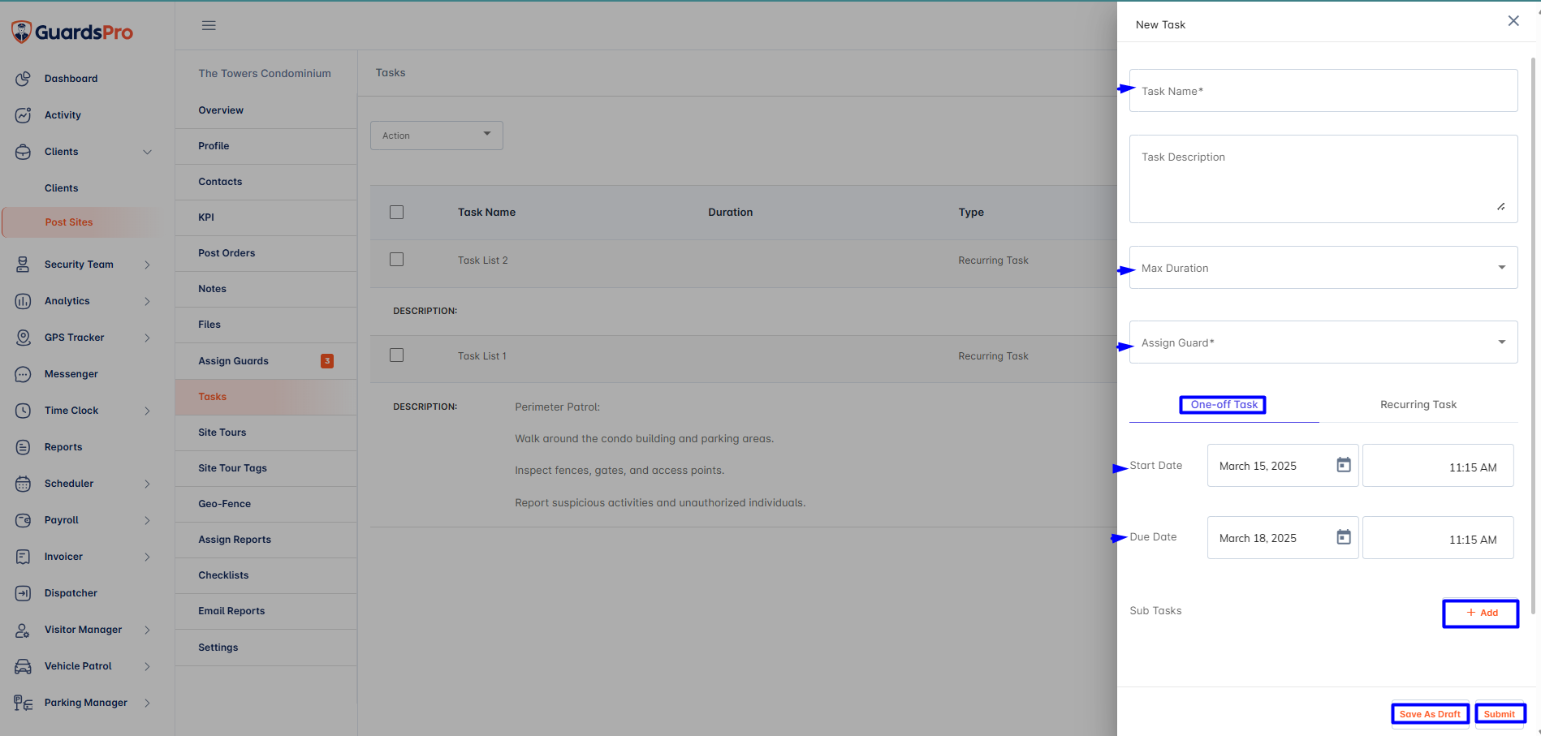Screen dimensions: 1541x736
Task: Click the Save As Draft button
Action: coord(1430,714)
